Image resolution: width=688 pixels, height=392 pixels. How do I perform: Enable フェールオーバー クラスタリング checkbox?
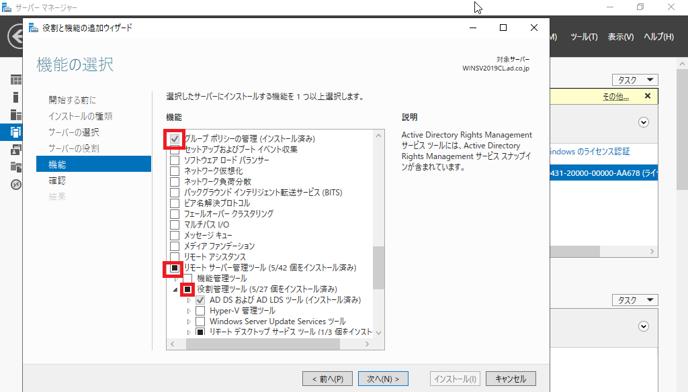pos(175,214)
